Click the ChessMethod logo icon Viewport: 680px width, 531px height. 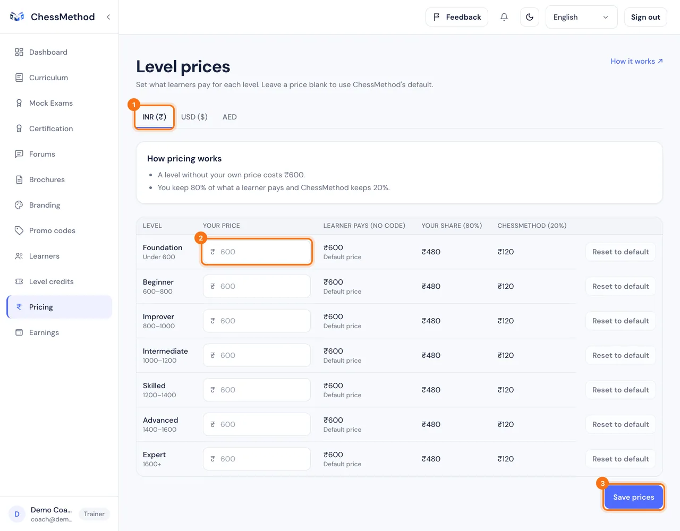point(17,17)
